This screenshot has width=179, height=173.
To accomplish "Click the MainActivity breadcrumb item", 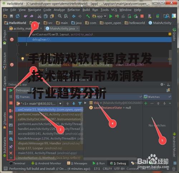I will click(160, 23).
